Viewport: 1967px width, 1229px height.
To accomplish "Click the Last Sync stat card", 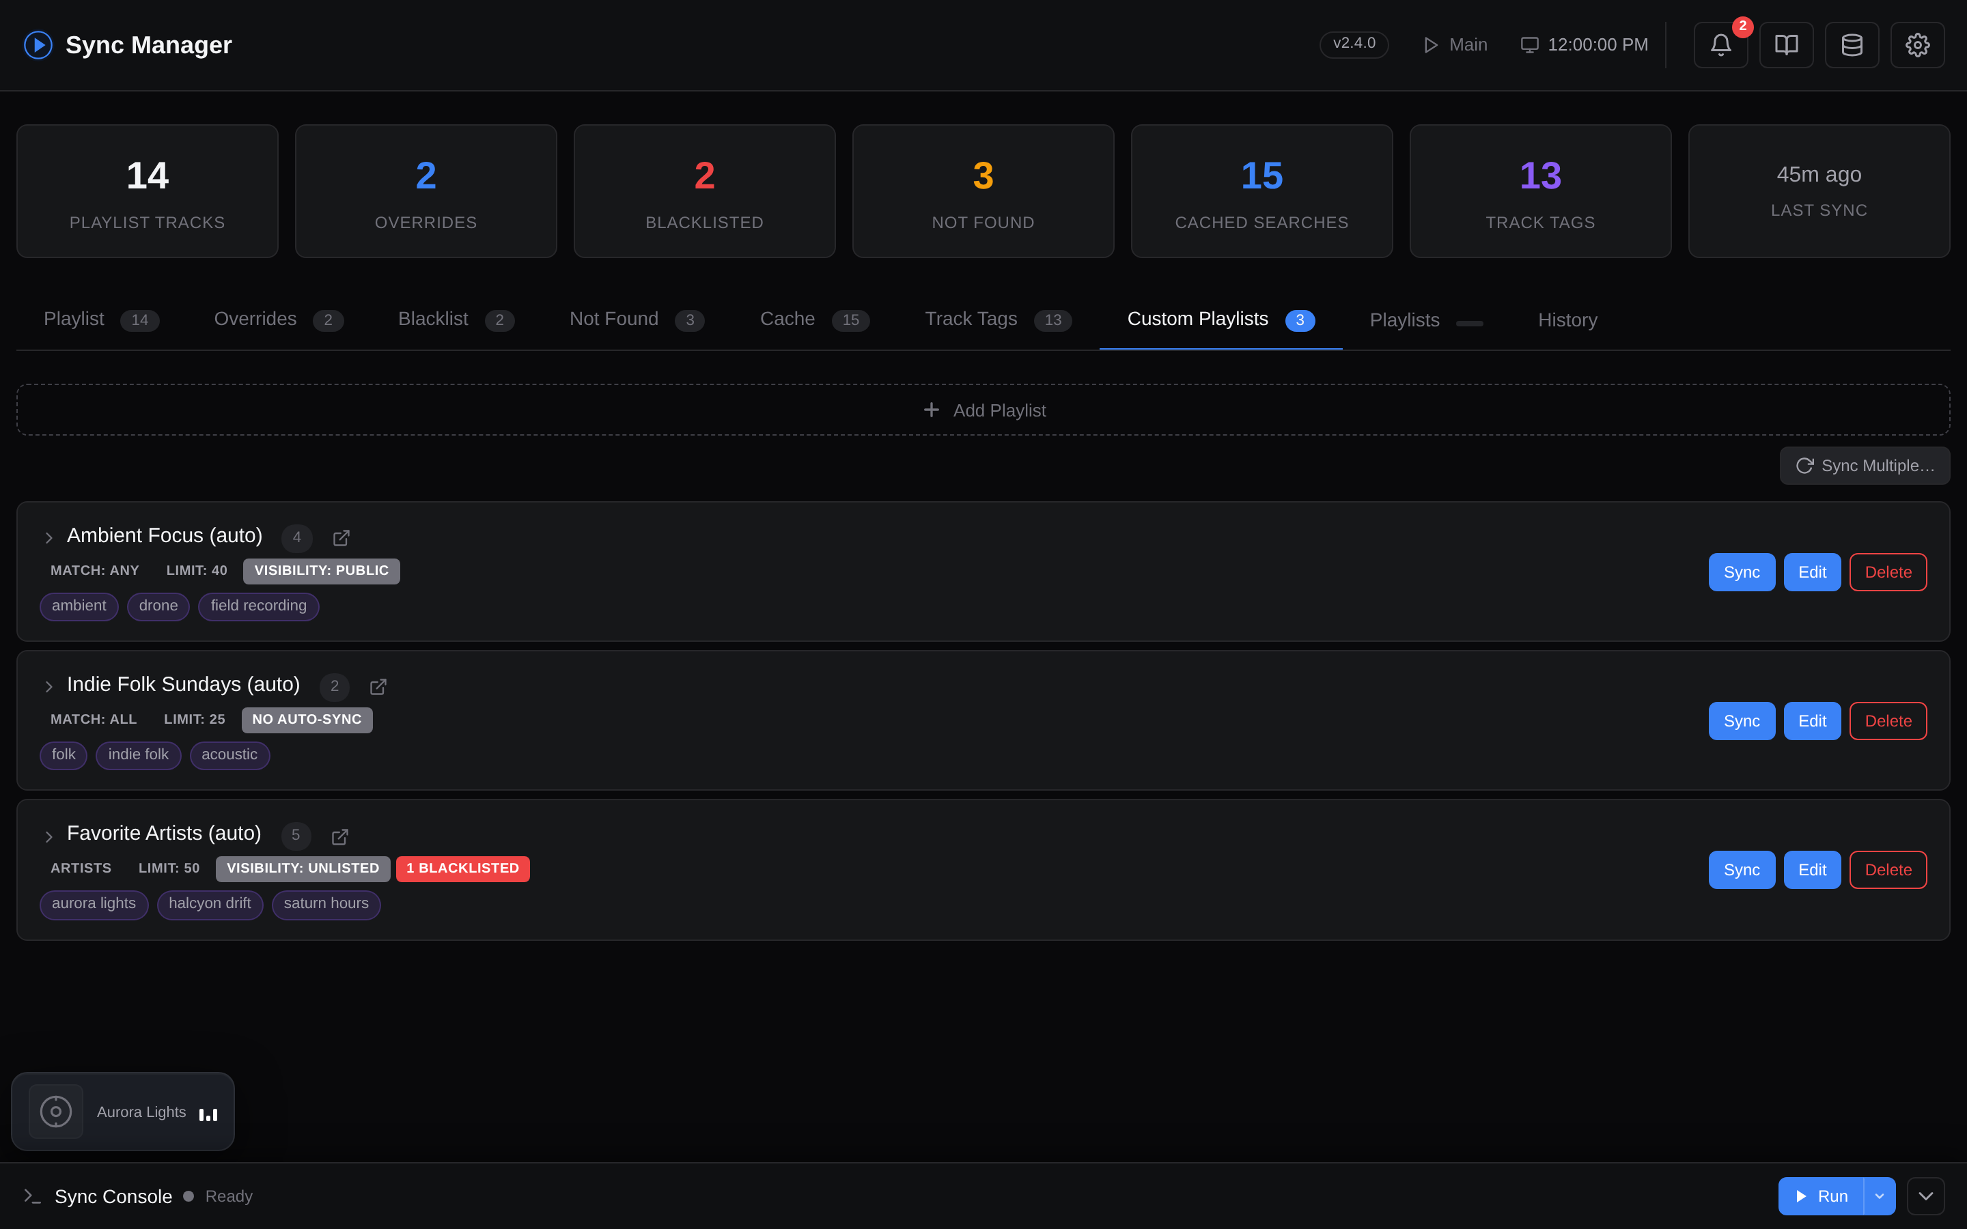I will click(1819, 191).
